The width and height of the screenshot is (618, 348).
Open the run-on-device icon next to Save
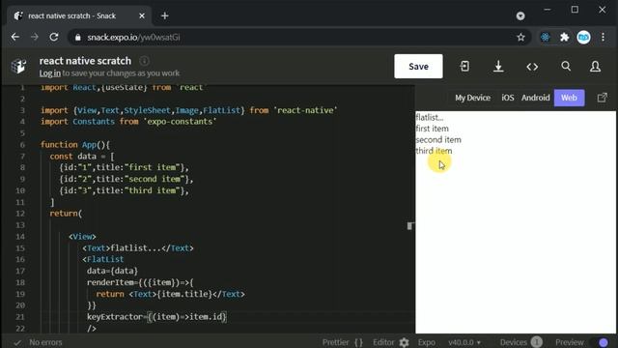[x=464, y=67]
